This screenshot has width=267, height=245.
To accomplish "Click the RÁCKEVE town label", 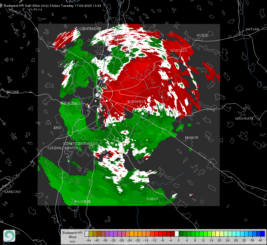I will tap(83, 202).
